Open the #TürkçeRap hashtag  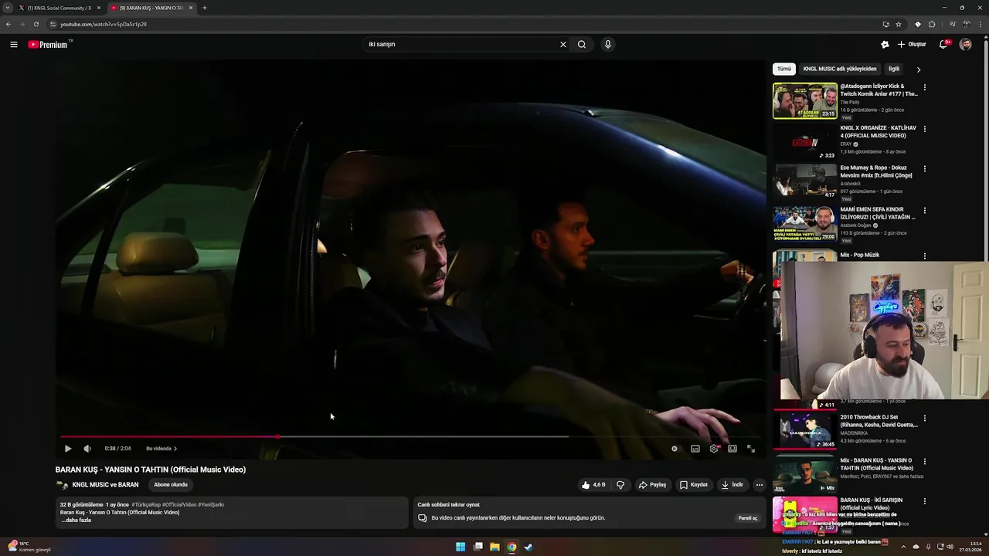tap(146, 504)
